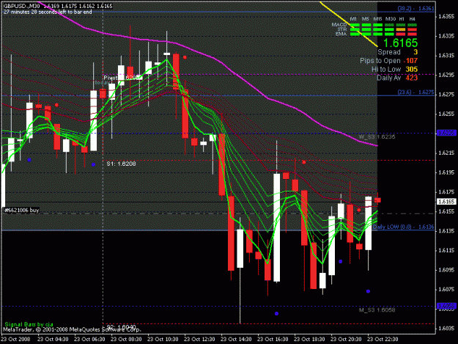Select the (23.6) - 1.6275 Fibonacci label
This screenshot has height=344, width=458.
[x=416, y=92]
